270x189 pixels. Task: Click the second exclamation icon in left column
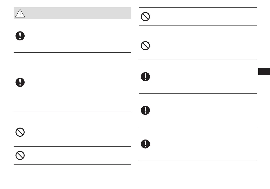tap(20, 82)
